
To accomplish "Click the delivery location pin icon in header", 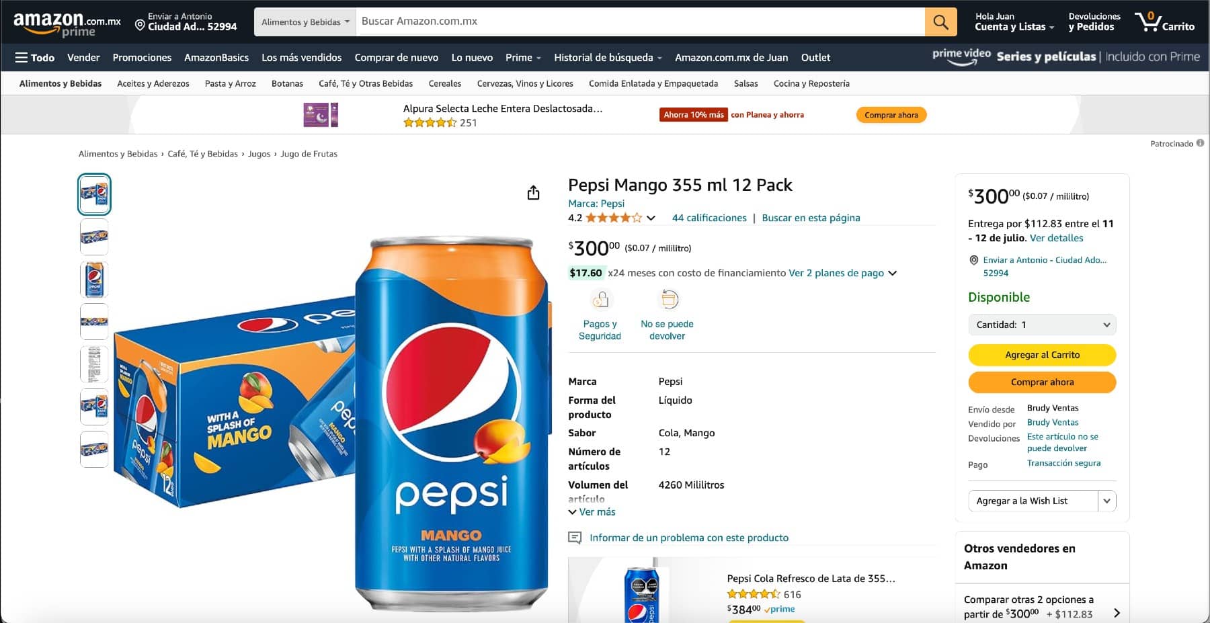I will coord(140,26).
